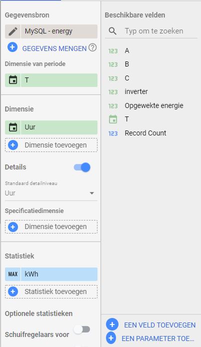Click the blue plus icon for Gegevens mengen

click(x=12, y=47)
